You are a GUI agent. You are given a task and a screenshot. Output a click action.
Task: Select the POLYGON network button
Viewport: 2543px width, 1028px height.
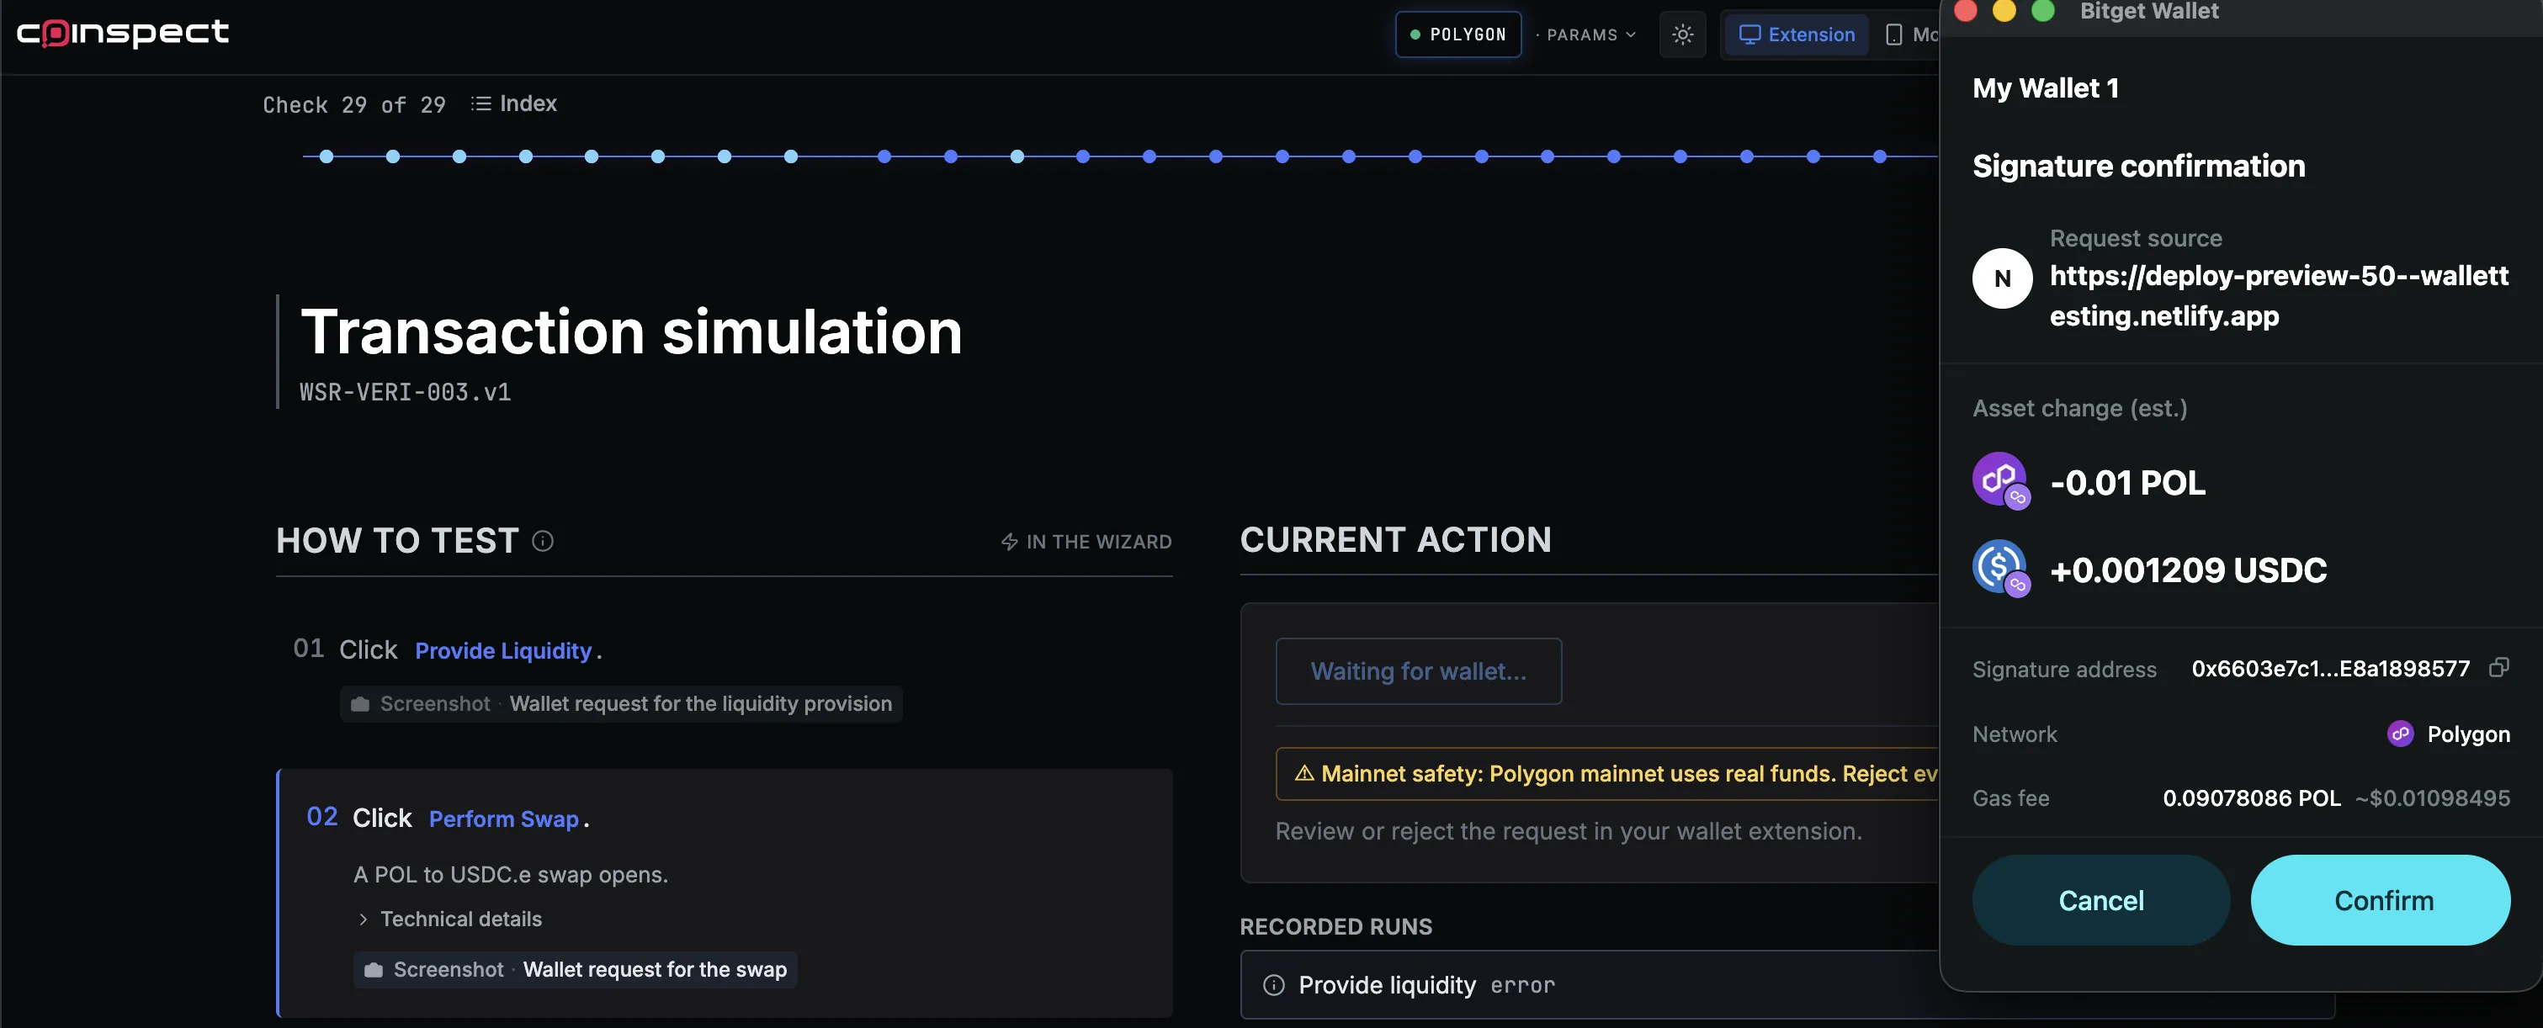point(1458,34)
